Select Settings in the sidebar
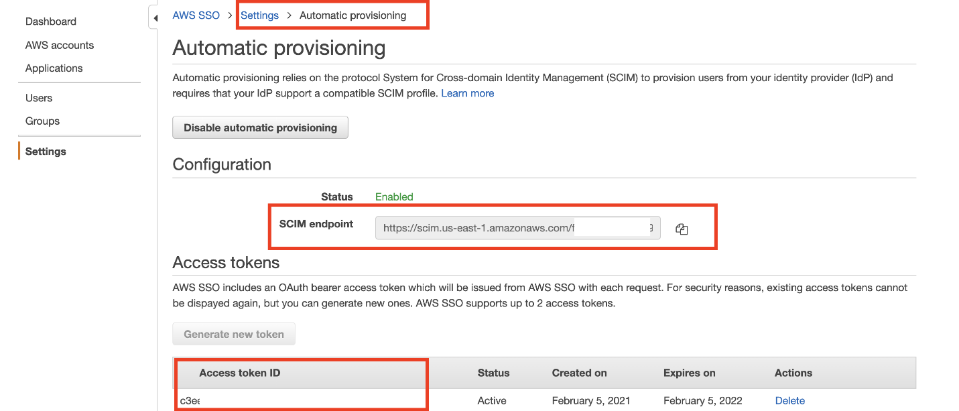The height and width of the screenshot is (411, 959). [x=46, y=152]
